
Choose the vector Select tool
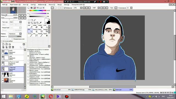40,31
